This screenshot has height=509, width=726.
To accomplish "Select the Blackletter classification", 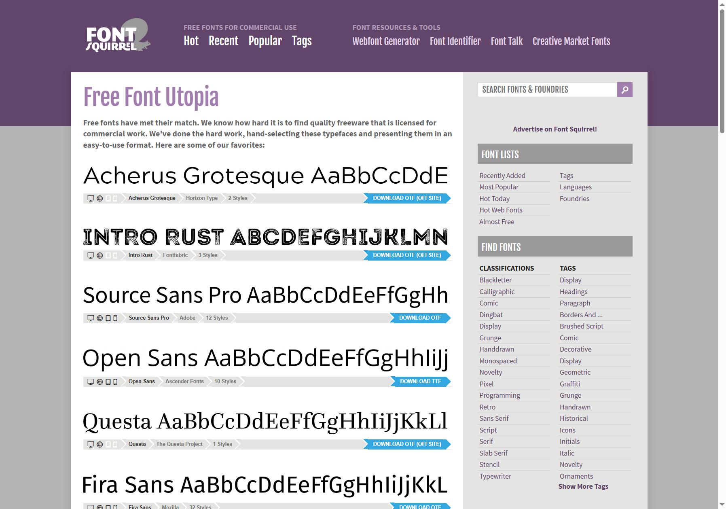I will pyautogui.click(x=495, y=280).
